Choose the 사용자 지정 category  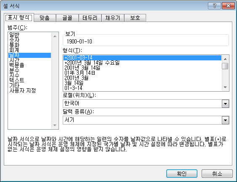(x=22, y=90)
